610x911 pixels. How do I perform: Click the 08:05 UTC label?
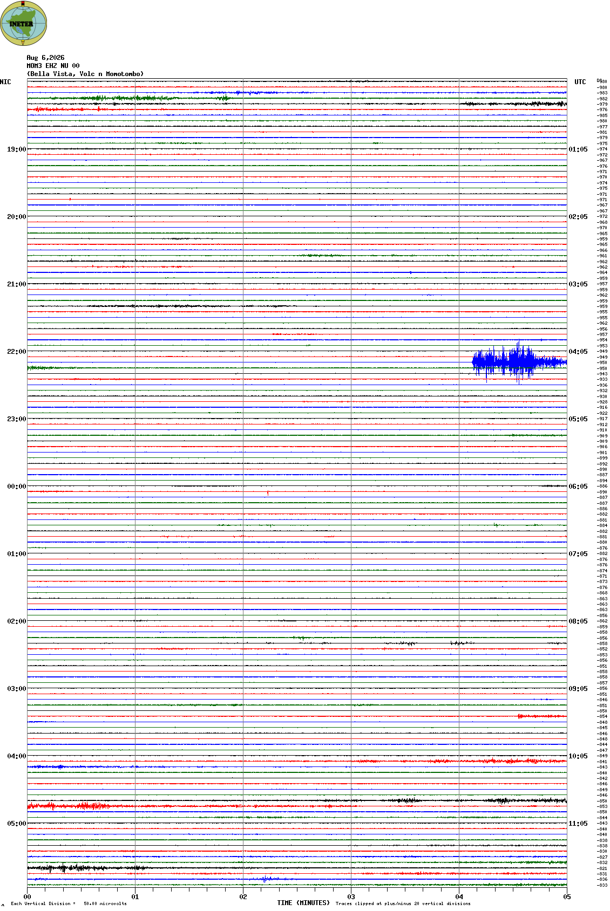point(578,621)
